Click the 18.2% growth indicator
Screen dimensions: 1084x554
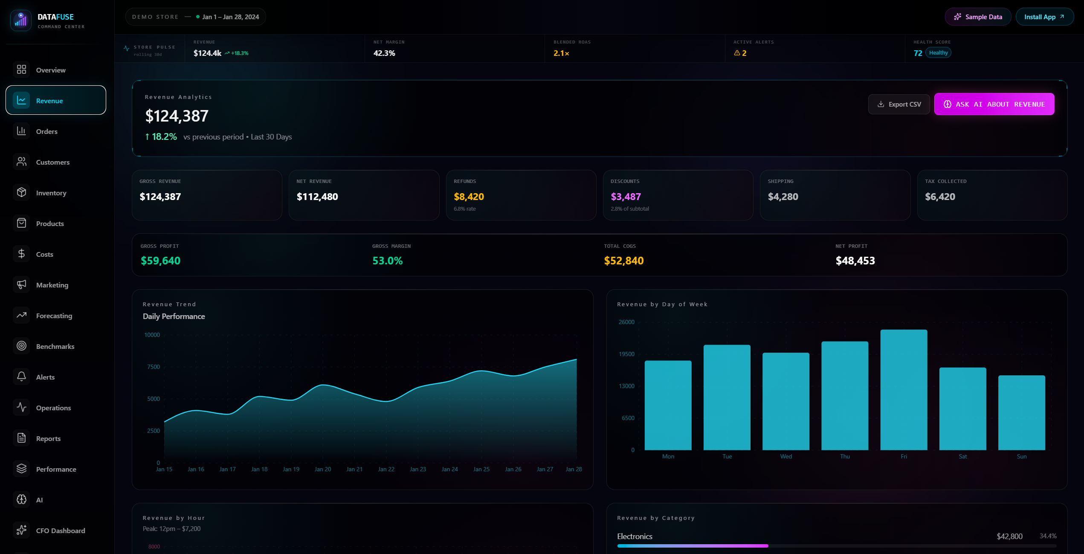(x=161, y=136)
